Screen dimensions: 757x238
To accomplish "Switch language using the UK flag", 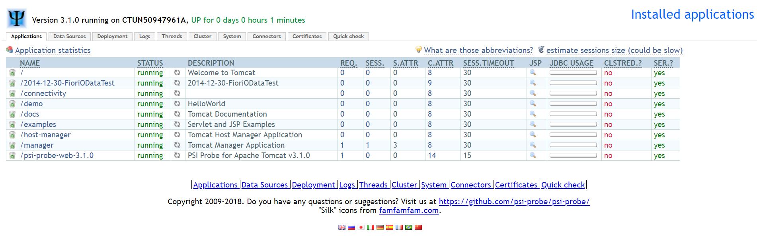I will point(342,227).
